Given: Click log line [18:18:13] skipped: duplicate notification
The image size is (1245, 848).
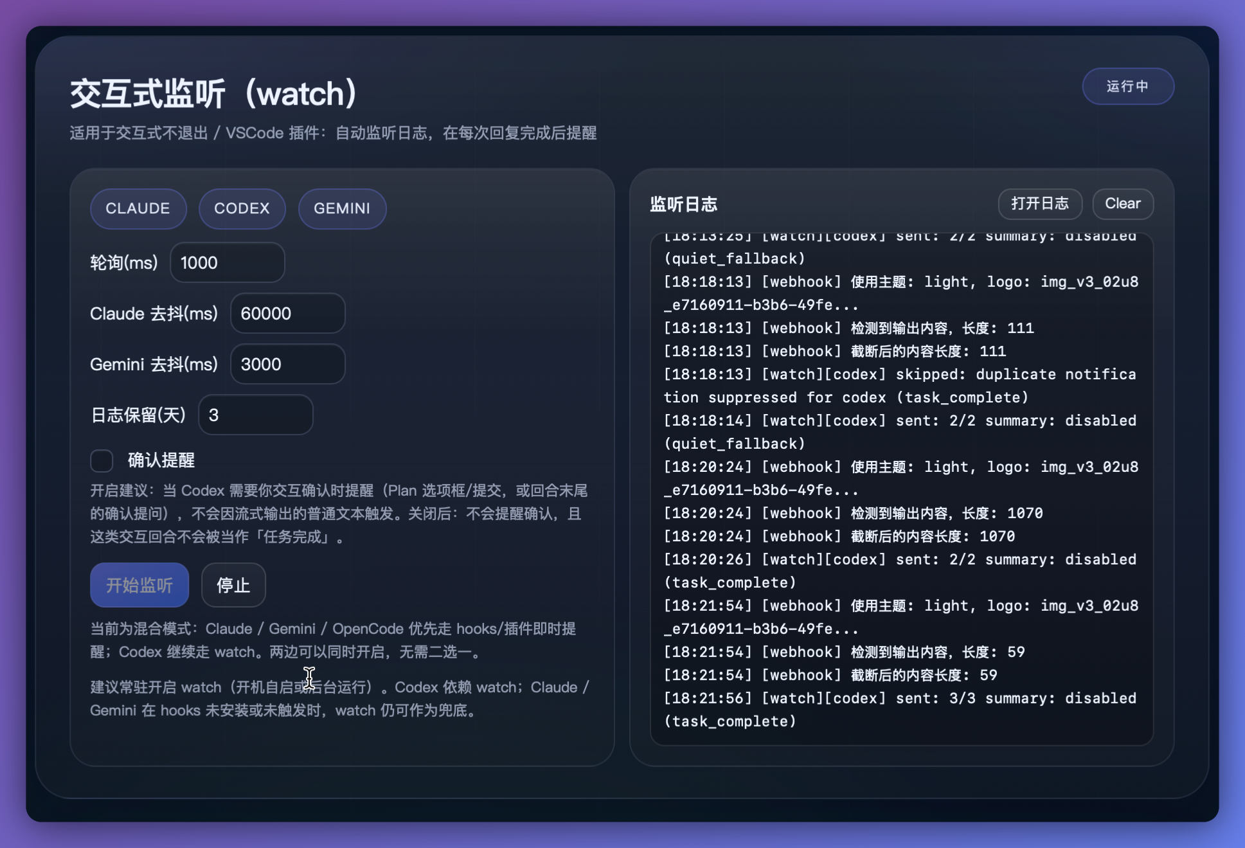Looking at the screenshot, I should click(x=900, y=386).
